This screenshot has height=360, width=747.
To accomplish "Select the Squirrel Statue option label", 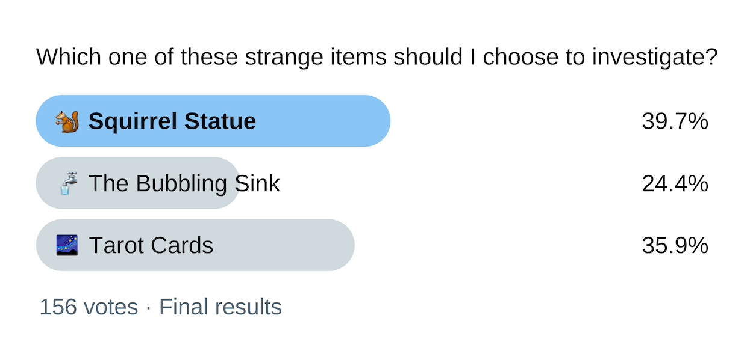I will tap(172, 121).
